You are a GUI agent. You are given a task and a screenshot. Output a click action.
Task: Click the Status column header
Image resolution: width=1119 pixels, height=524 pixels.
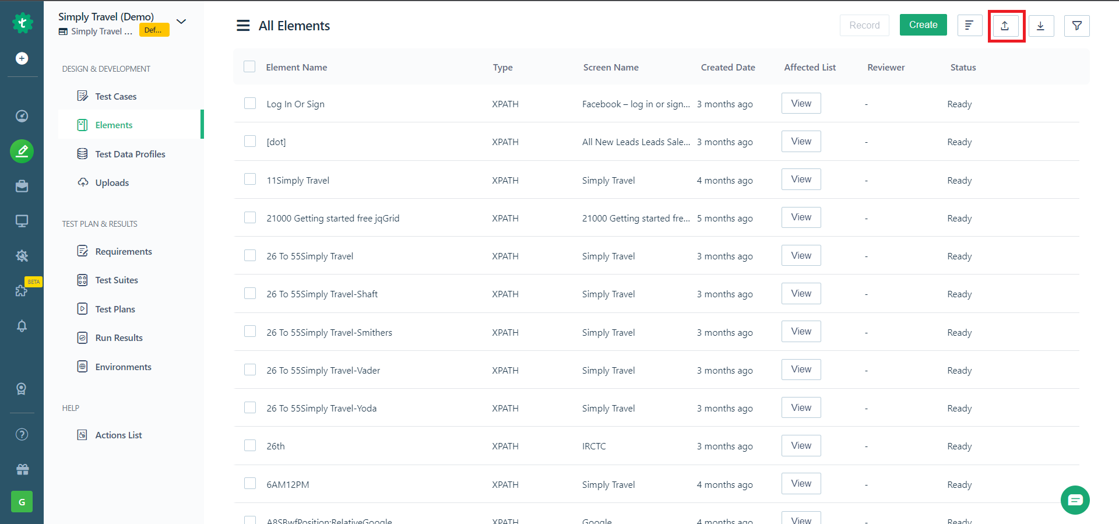point(963,68)
